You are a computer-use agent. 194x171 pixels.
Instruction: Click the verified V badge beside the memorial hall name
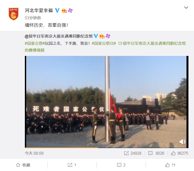(96, 36)
